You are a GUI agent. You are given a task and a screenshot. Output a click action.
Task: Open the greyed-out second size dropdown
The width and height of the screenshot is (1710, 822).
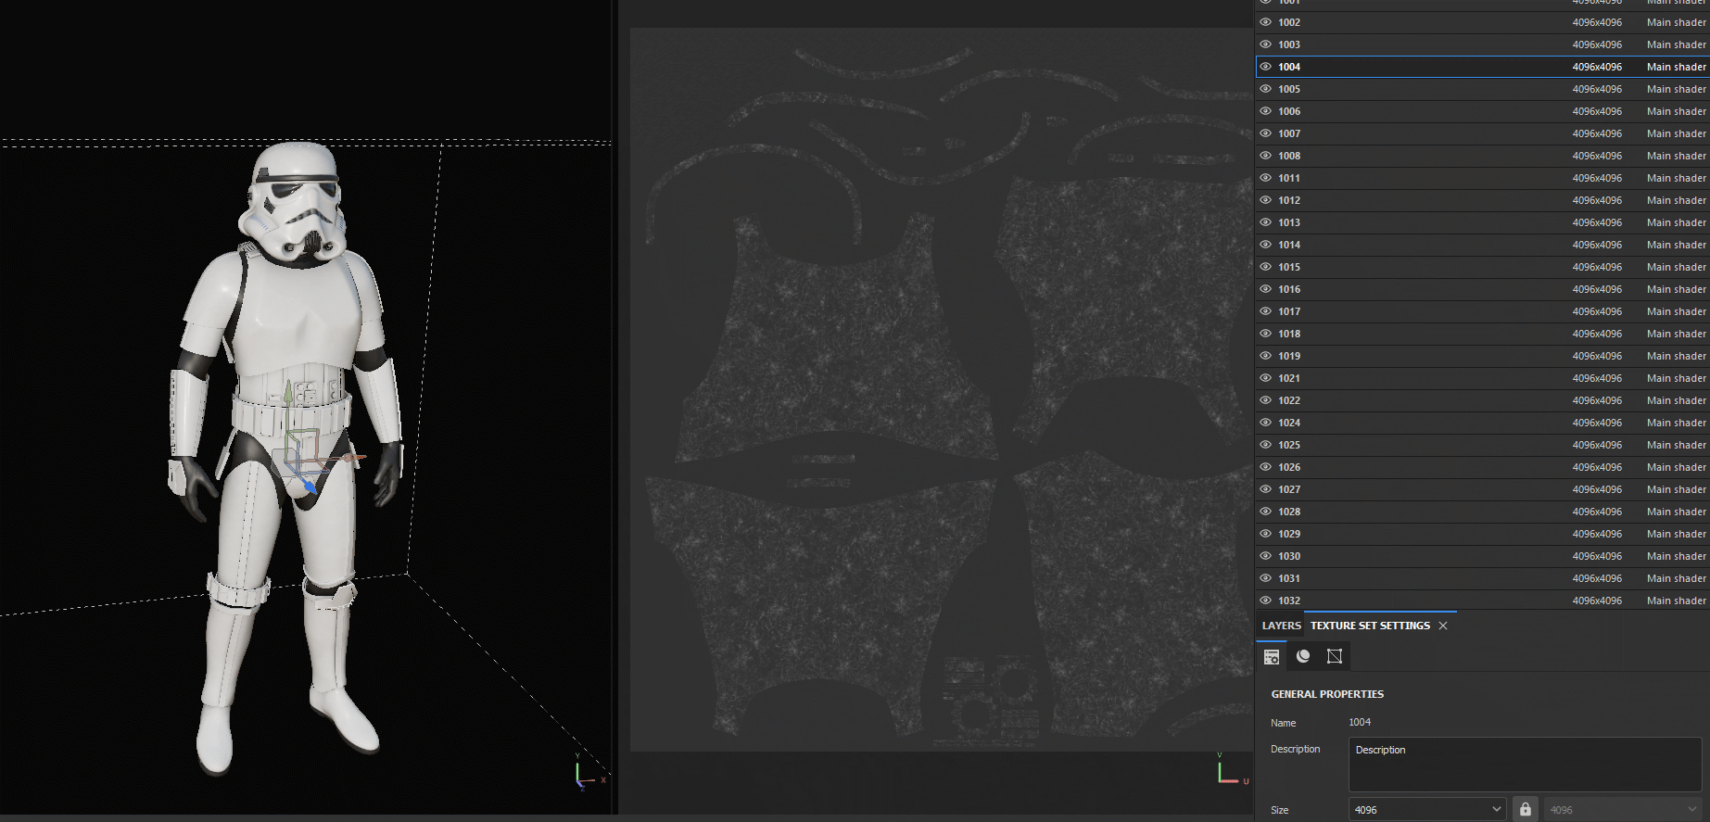tap(1623, 809)
